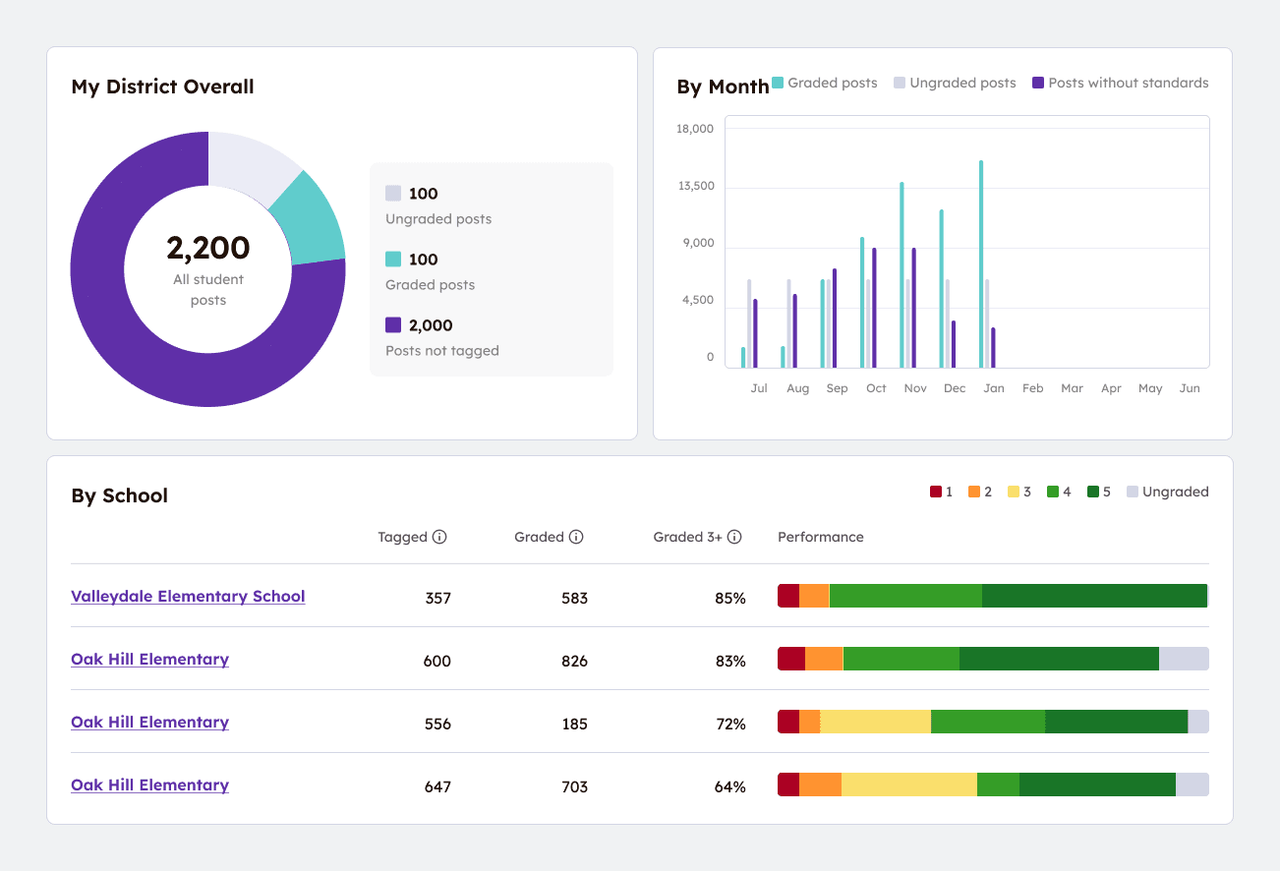Open the bottom Oak Hill Elementary link
Screen dimensions: 1280x871
coord(149,784)
